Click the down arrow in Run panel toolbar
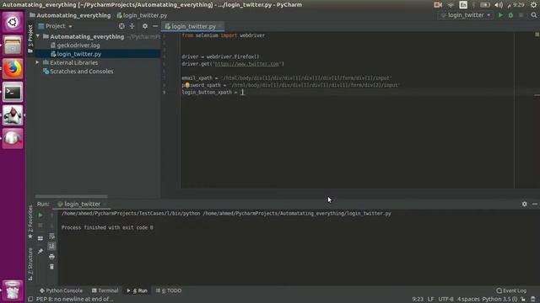540x303 pixels. (51, 226)
